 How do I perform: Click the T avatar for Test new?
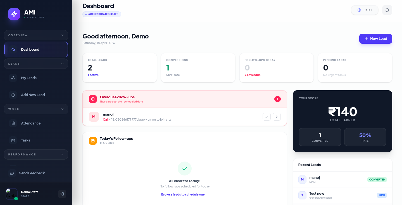pyautogui.click(x=302, y=195)
